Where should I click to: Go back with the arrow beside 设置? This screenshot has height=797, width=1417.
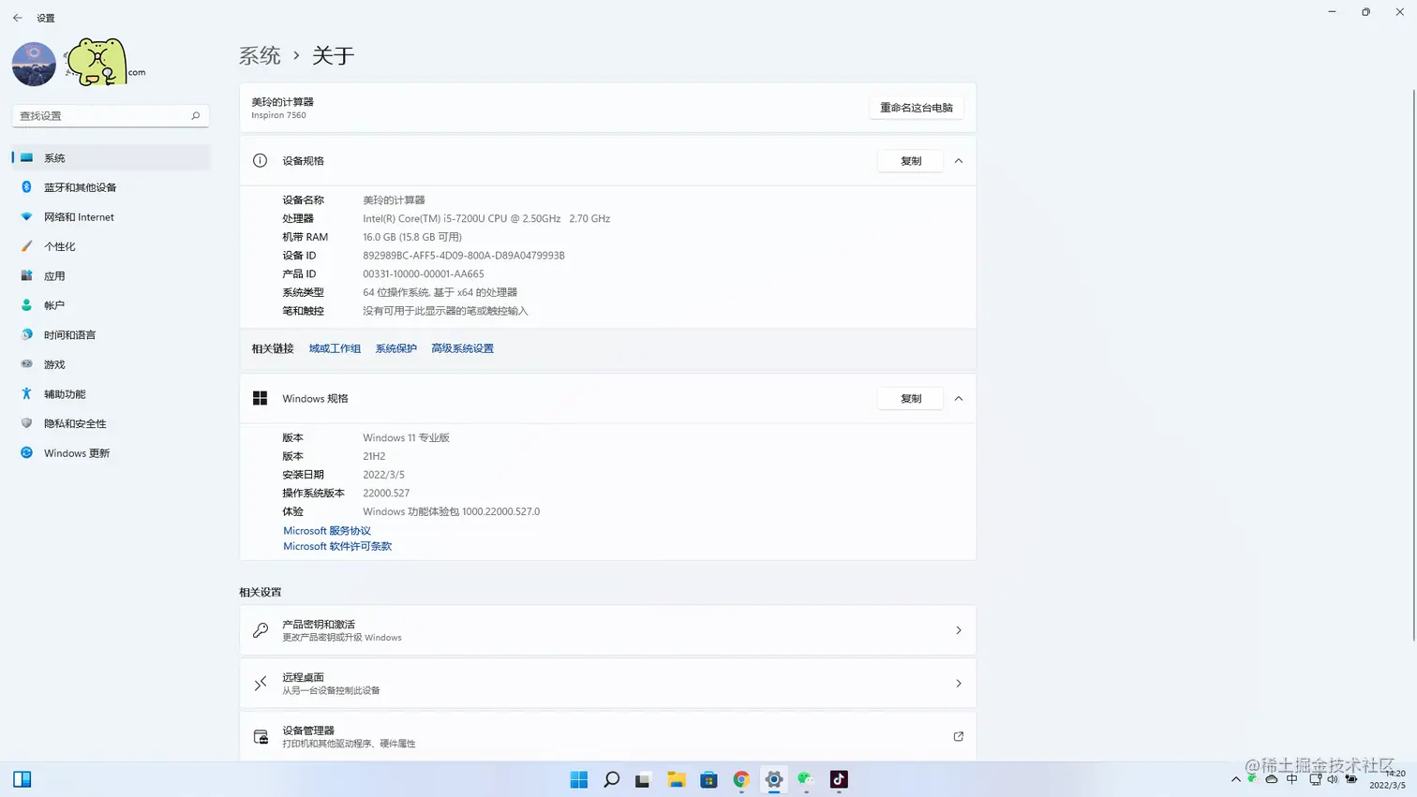pos(18,18)
